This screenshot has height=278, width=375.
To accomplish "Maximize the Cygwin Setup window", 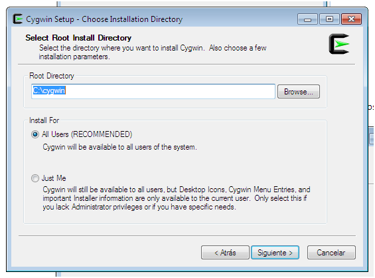I will [330, 19].
